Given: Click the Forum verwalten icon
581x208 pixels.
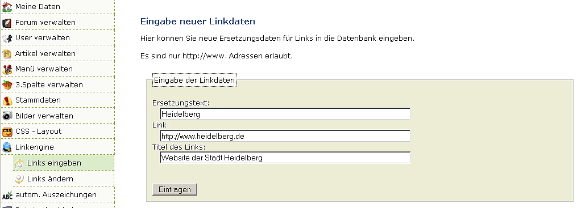Looking at the screenshot, I should [7, 23].
